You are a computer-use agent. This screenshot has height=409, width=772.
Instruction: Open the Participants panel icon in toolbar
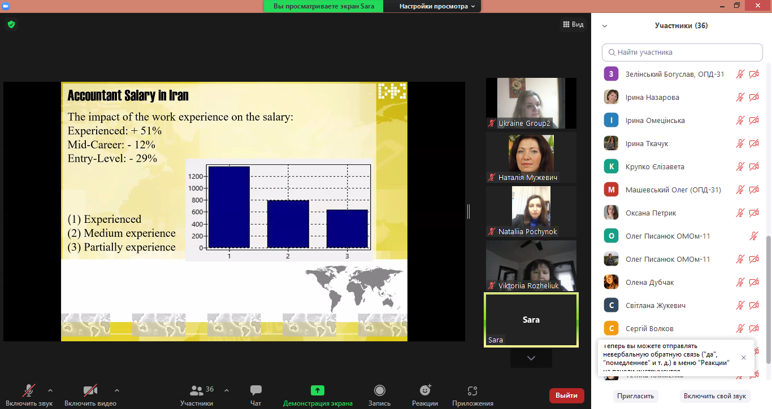point(197,390)
